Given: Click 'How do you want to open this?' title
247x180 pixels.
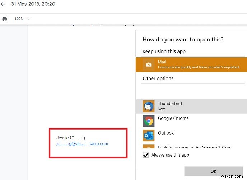Looking at the screenshot, I should click(x=183, y=40).
